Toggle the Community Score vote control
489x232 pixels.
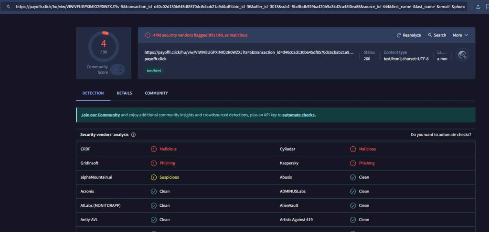point(117,70)
